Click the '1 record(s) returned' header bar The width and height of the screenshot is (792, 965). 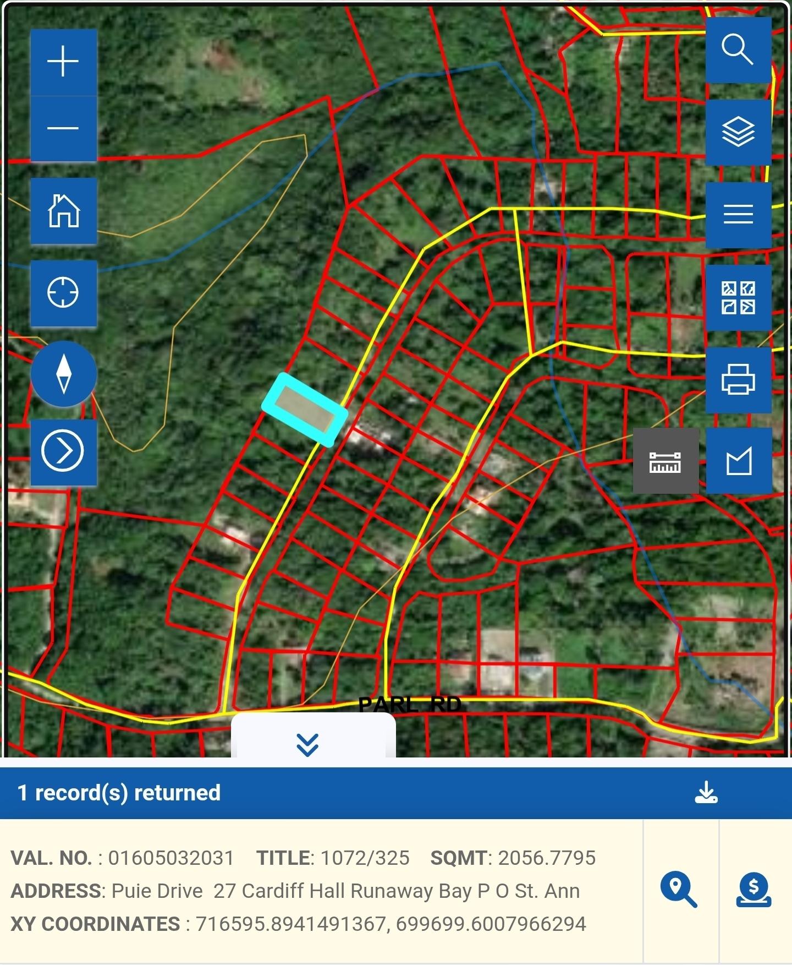pos(330,793)
